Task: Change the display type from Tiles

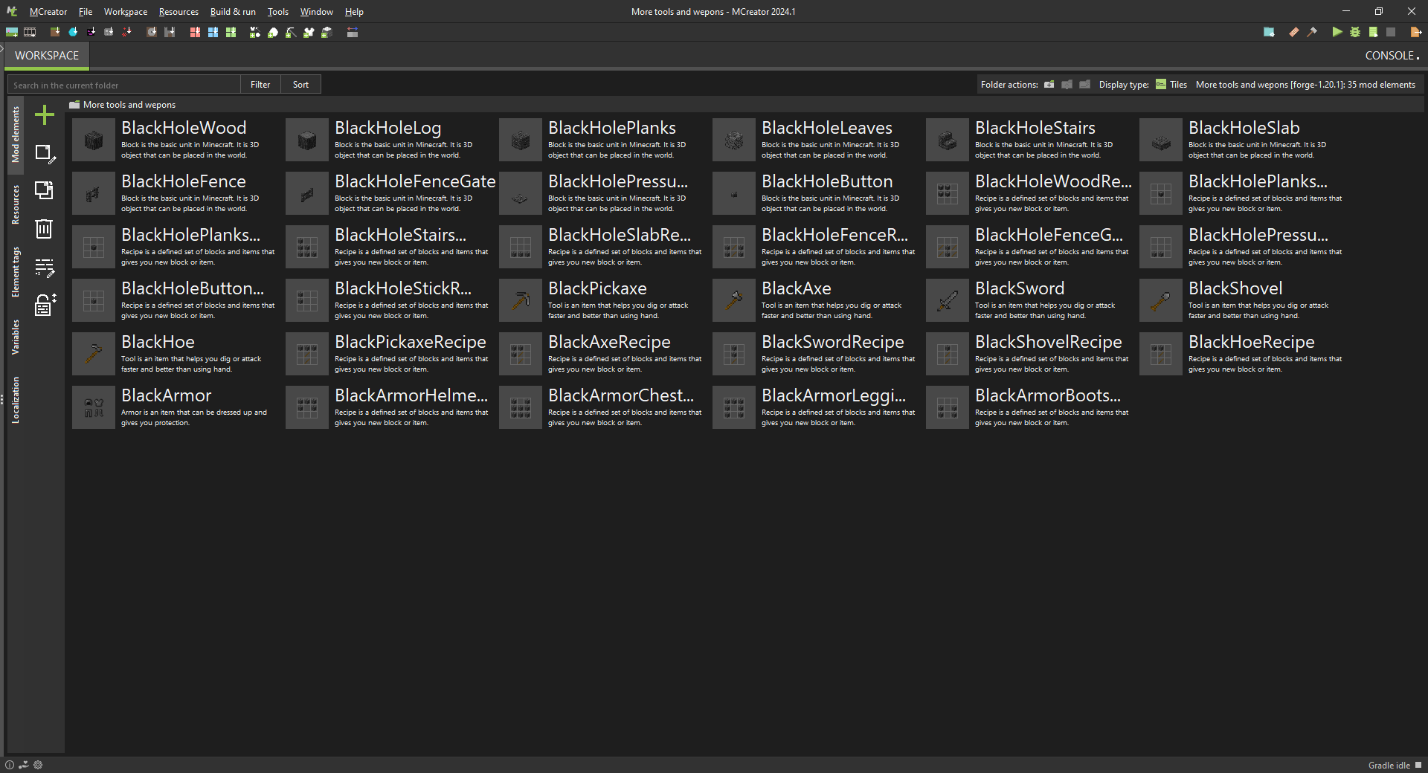Action: [x=1171, y=85]
